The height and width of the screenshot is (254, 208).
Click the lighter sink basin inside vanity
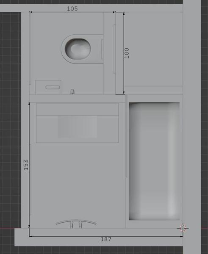(x=78, y=127)
